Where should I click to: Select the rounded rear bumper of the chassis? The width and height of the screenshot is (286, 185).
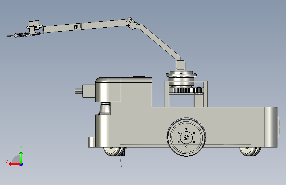point(271,127)
